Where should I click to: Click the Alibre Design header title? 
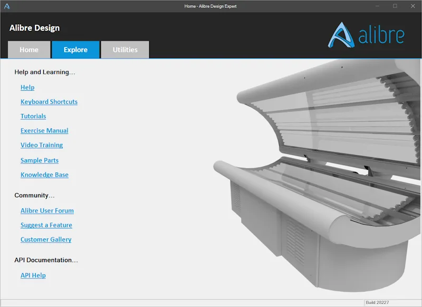point(34,28)
